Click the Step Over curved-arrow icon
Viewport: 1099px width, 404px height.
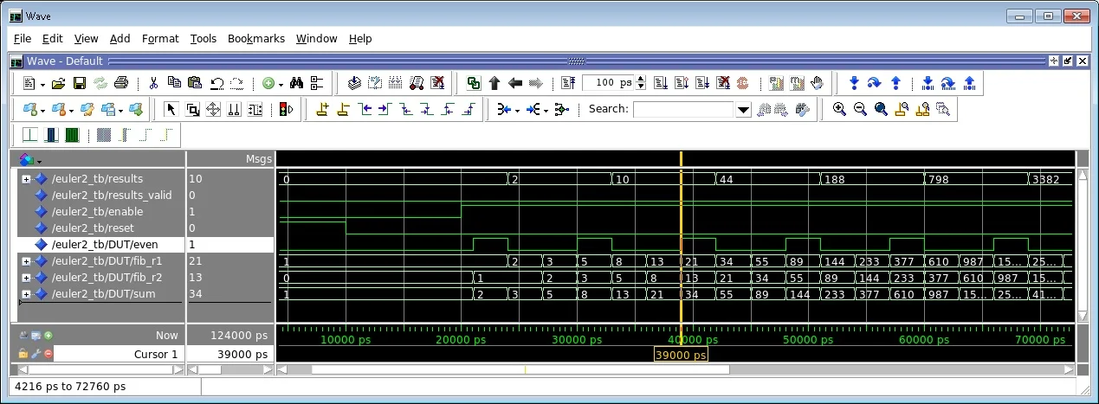click(875, 83)
